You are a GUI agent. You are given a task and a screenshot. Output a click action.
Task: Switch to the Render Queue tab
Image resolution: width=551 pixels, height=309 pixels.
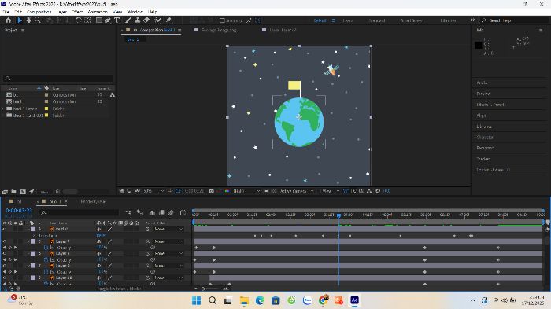tap(93, 201)
